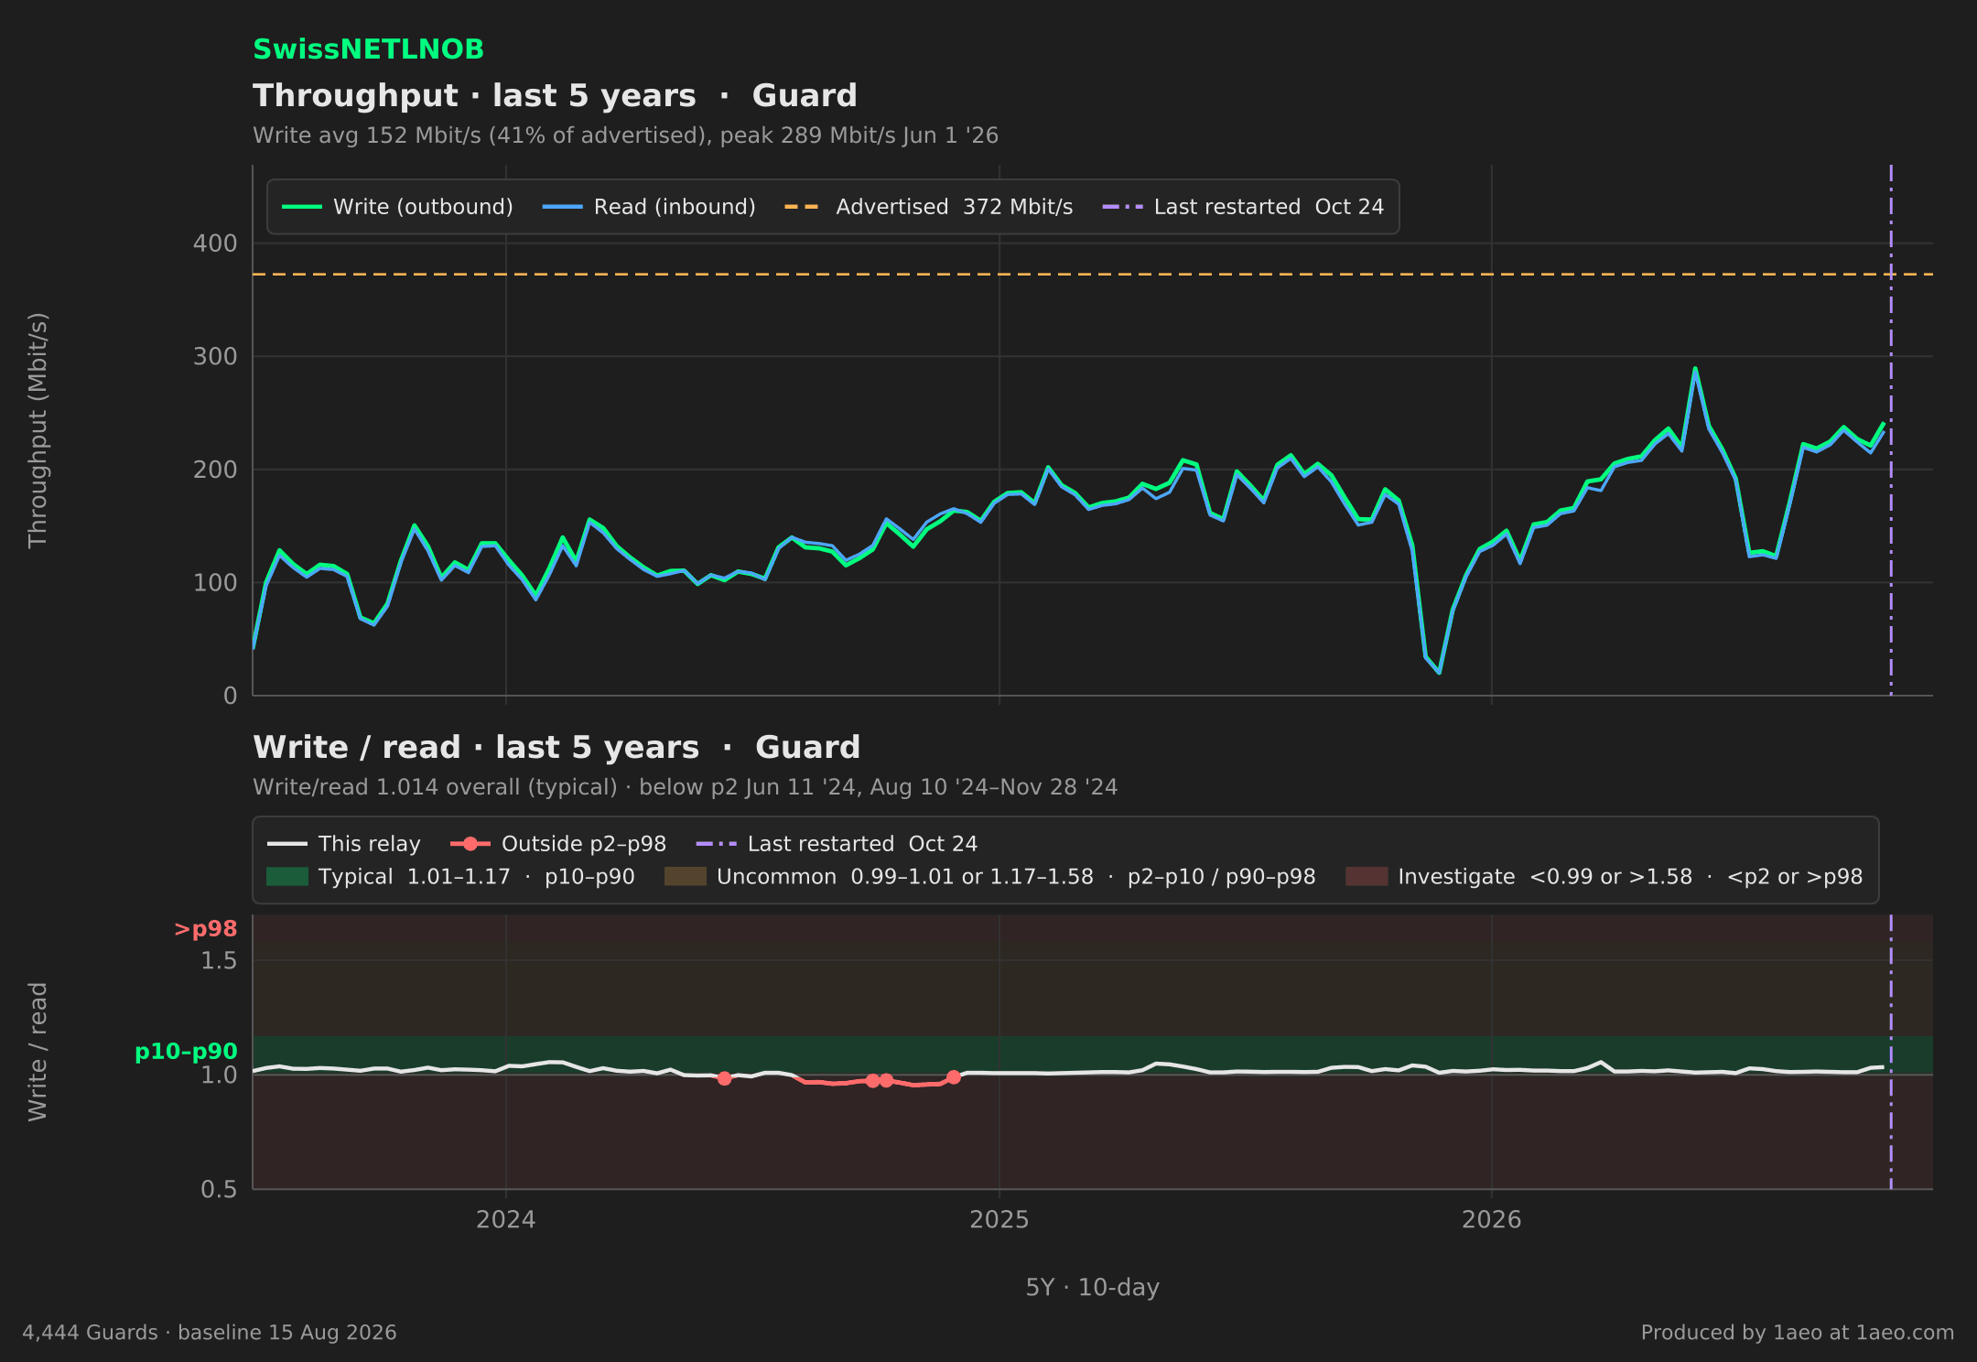Click the Write (outbound) legend entry
The image size is (1977, 1362).
coord(397,207)
